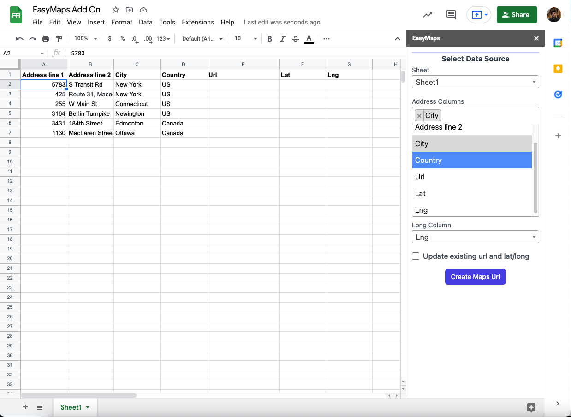
Task: Open the zoom level dropdown
Action: coord(85,39)
